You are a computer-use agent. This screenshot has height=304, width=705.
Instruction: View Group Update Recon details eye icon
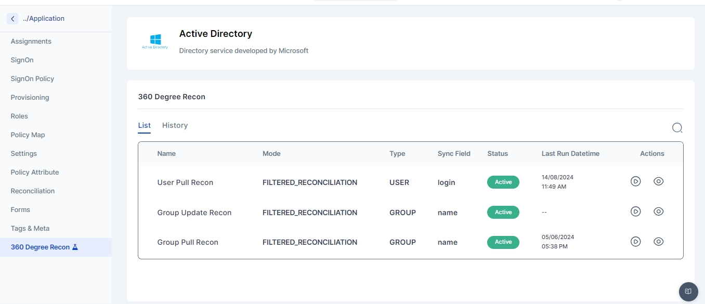coord(658,212)
